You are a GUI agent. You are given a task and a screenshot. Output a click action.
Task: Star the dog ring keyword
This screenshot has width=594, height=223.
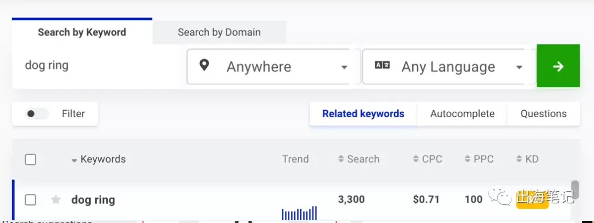click(x=56, y=199)
